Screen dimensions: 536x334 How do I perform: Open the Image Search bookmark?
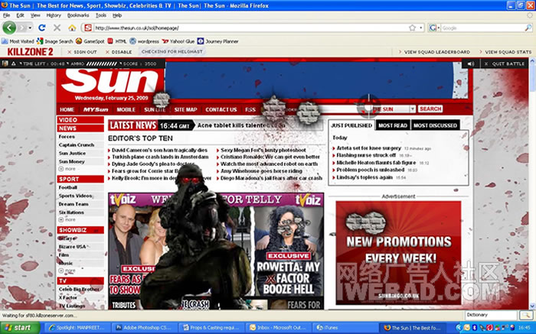tap(54, 41)
